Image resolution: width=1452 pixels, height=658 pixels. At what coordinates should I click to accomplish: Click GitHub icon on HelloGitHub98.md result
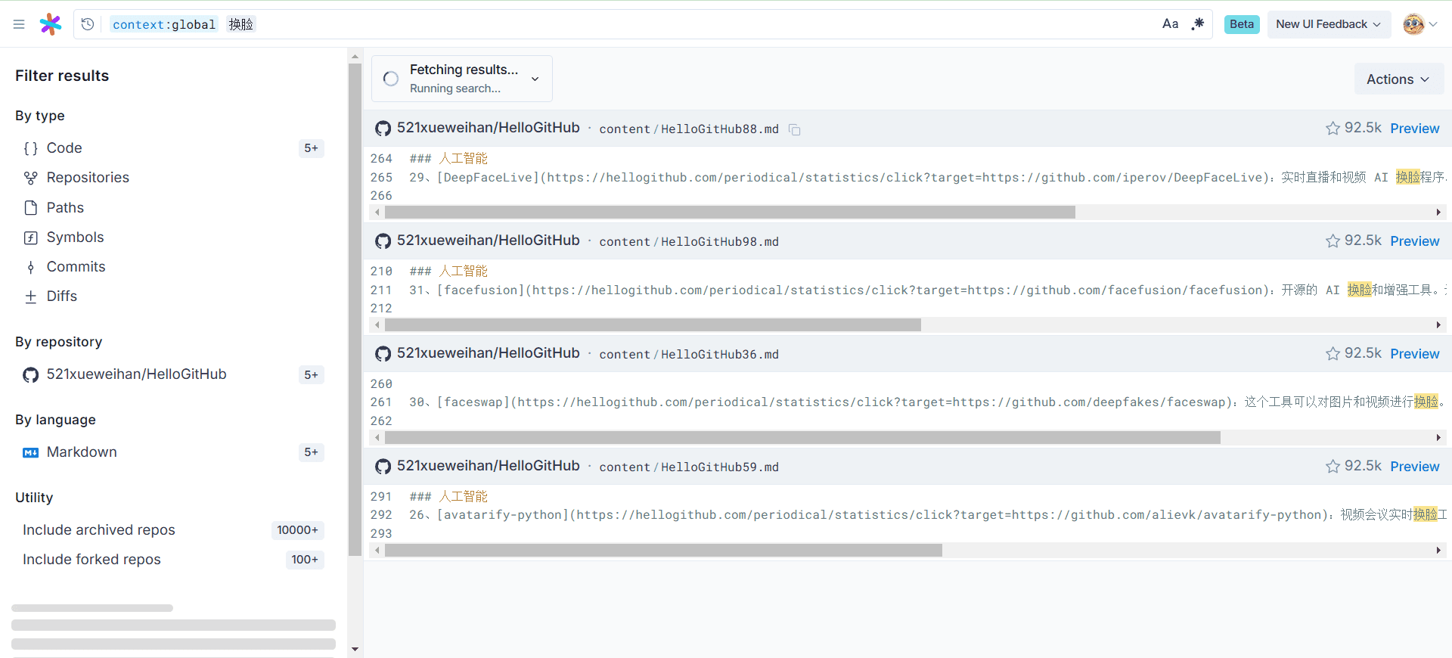[x=383, y=241]
